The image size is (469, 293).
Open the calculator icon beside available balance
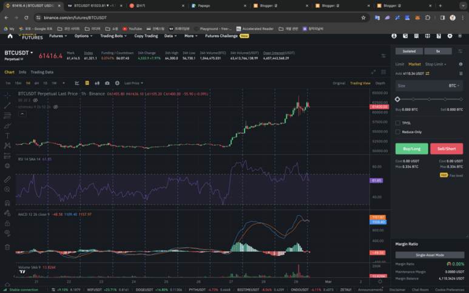pos(461,73)
